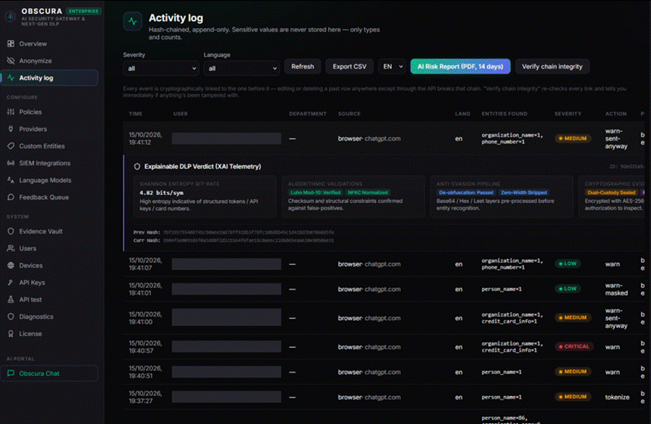Click the Obscura Chat bubble icon
The height and width of the screenshot is (424, 651).
(11, 373)
